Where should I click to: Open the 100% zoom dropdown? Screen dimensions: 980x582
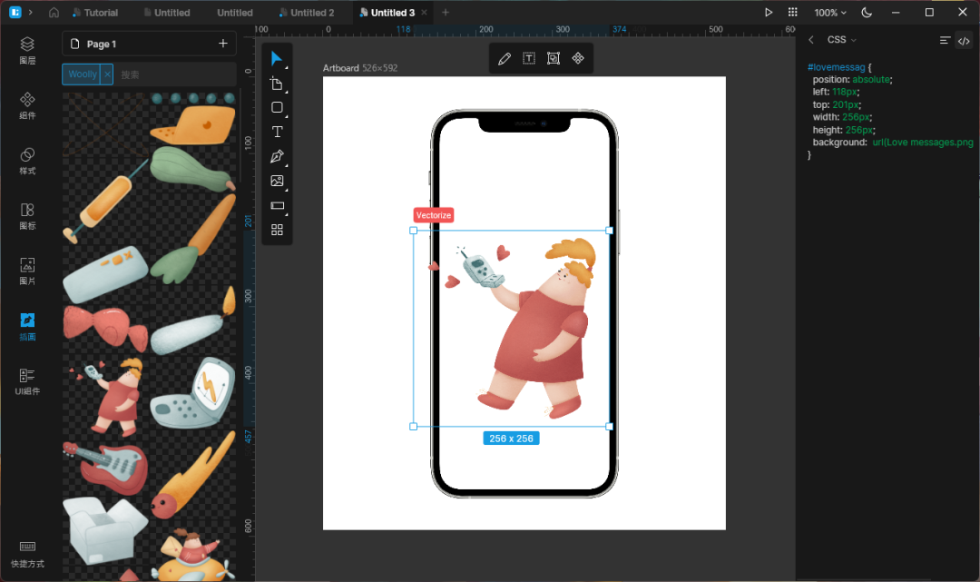pos(829,13)
